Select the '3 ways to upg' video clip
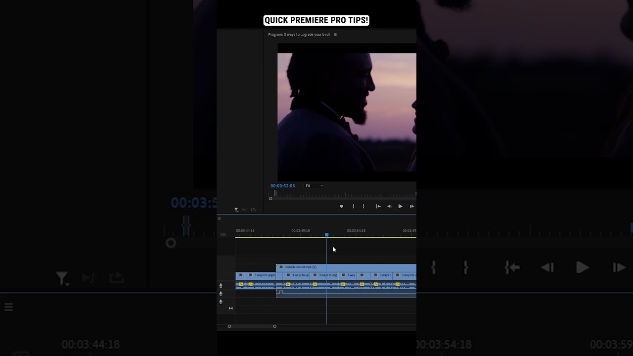 [324, 275]
